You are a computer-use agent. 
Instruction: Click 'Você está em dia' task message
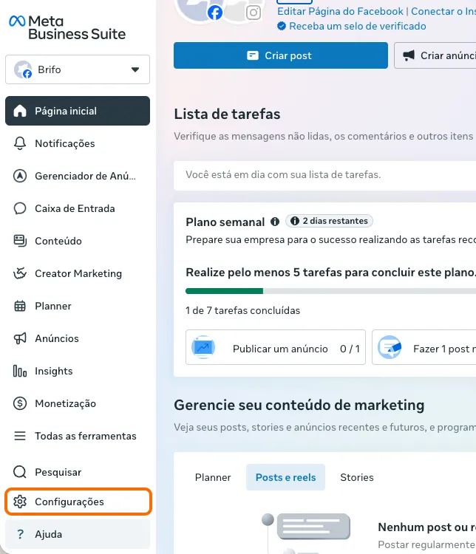click(x=283, y=174)
